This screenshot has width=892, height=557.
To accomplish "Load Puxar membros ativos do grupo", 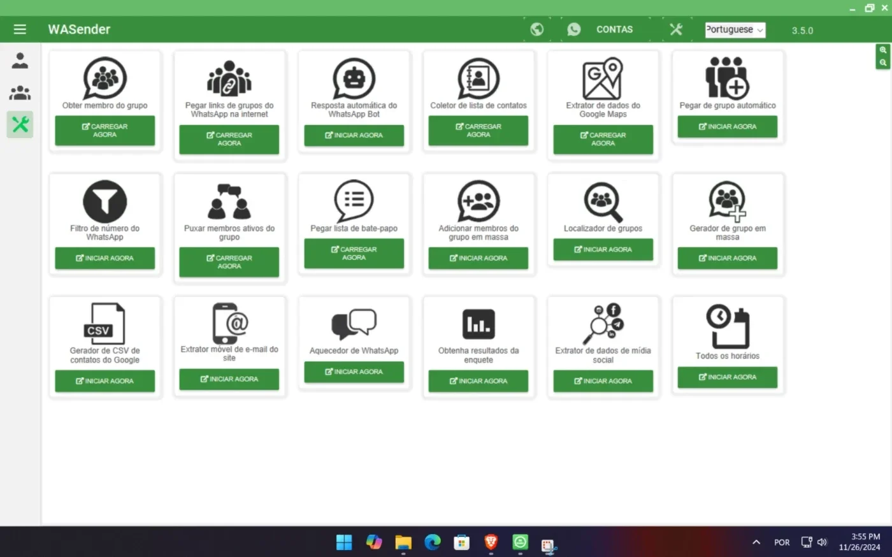I will [229, 262].
